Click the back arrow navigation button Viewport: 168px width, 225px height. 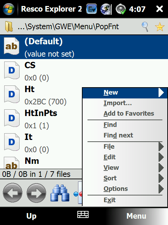13,193
